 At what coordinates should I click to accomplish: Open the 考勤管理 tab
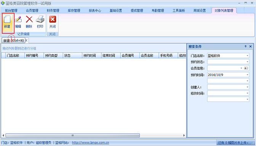158,11
